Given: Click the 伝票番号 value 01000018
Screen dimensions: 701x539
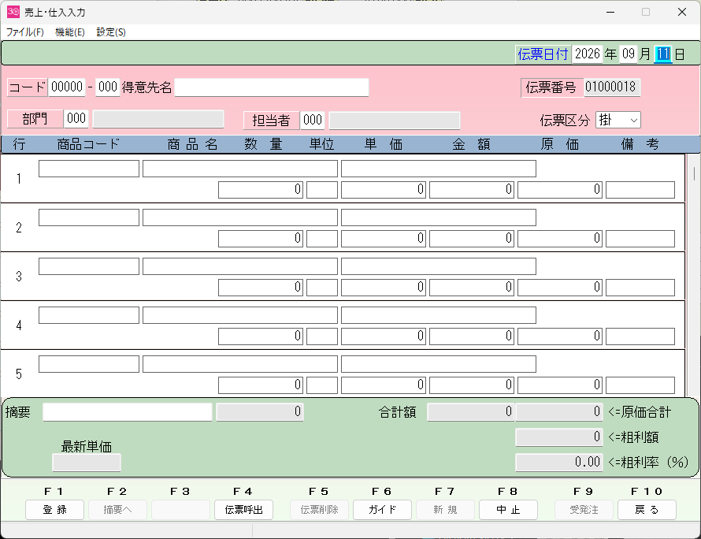Looking at the screenshot, I should tap(610, 87).
